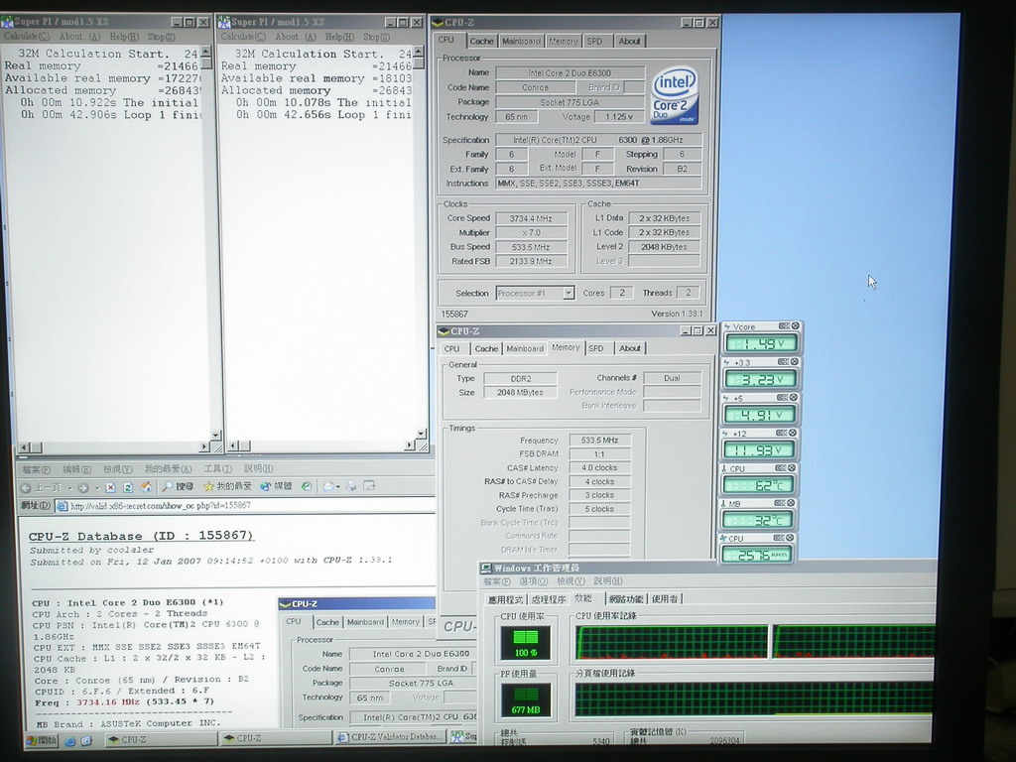Click the Super PI taskbar button
The width and height of the screenshot is (1016, 762).
[464, 737]
